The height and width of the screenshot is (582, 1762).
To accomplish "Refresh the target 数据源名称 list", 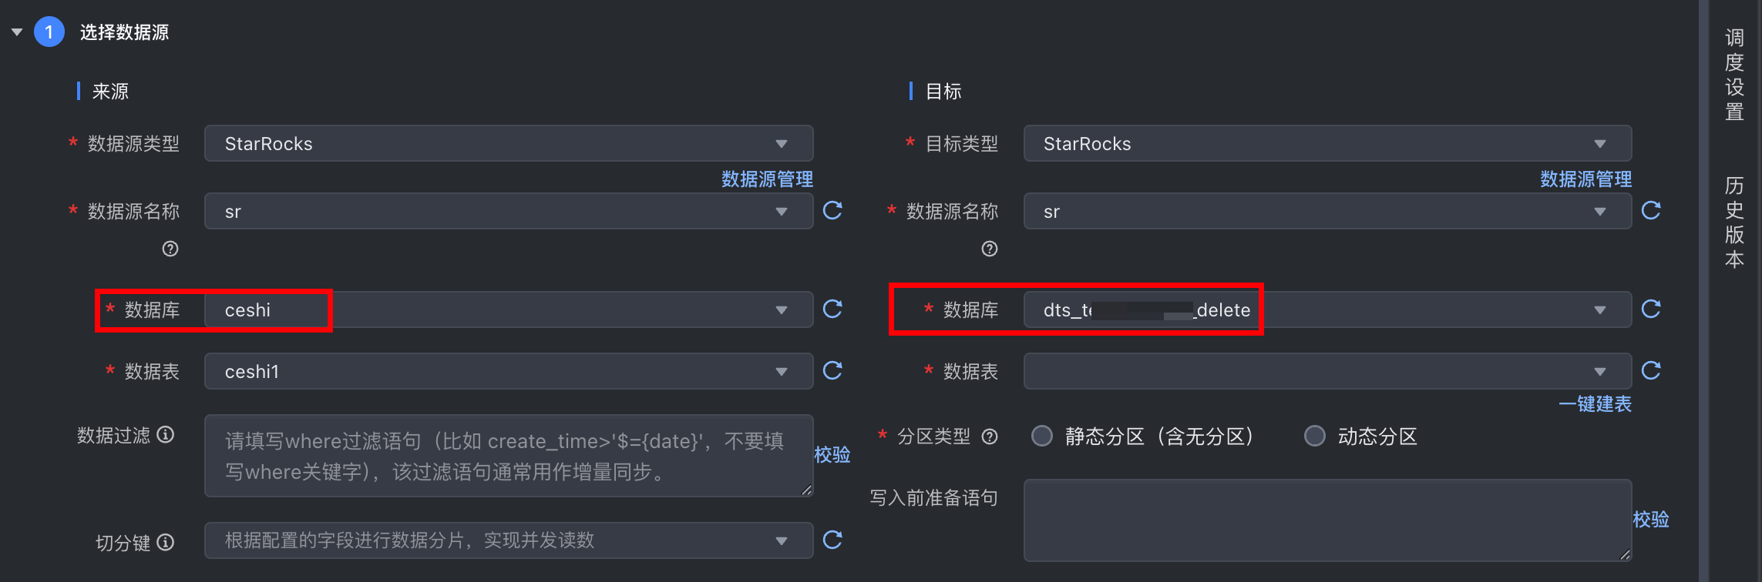I will (x=1651, y=210).
